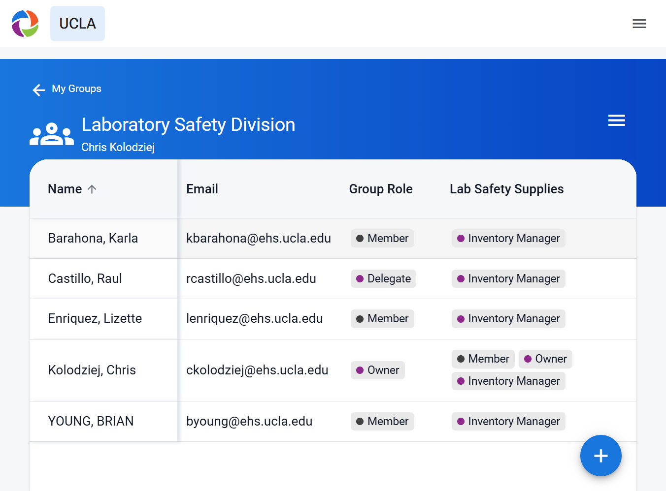Sort by Name column header

(65, 189)
